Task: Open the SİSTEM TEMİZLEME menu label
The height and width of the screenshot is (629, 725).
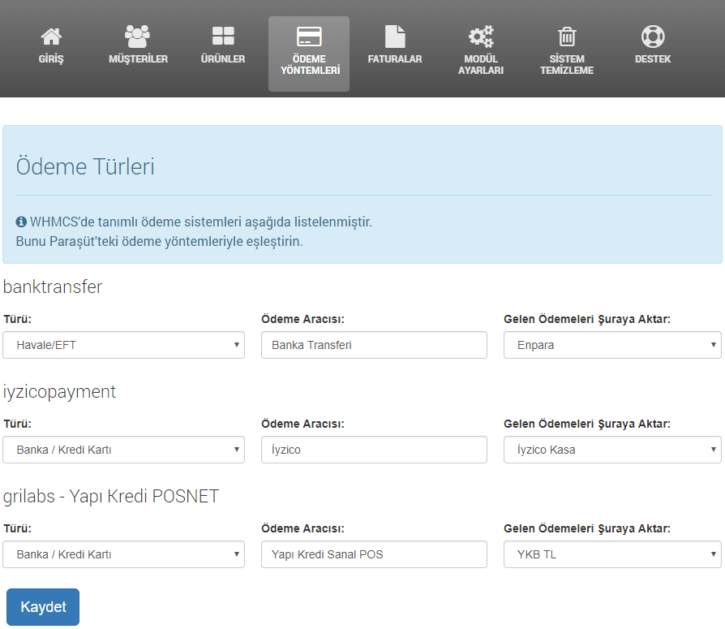Action: pos(567,65)
